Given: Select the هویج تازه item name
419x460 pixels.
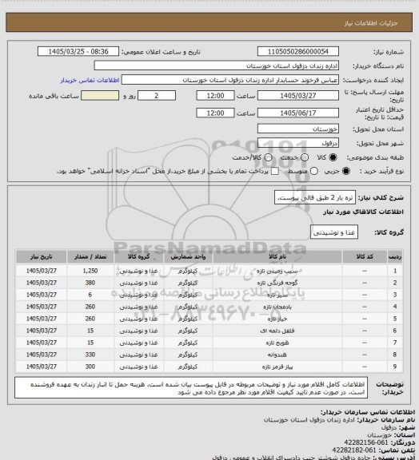Looking at the screenshot, I should pyautogui.click(x=277, y=343).
